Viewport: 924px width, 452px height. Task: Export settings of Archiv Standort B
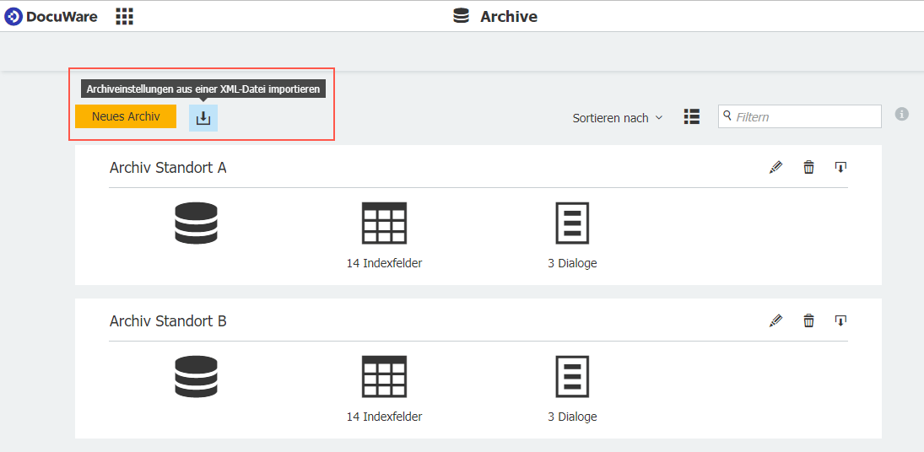840,320
